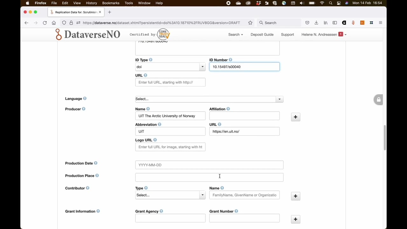Bookmark this page with star icon
This screenshot has height=229, width=407.
pos(250,23)
